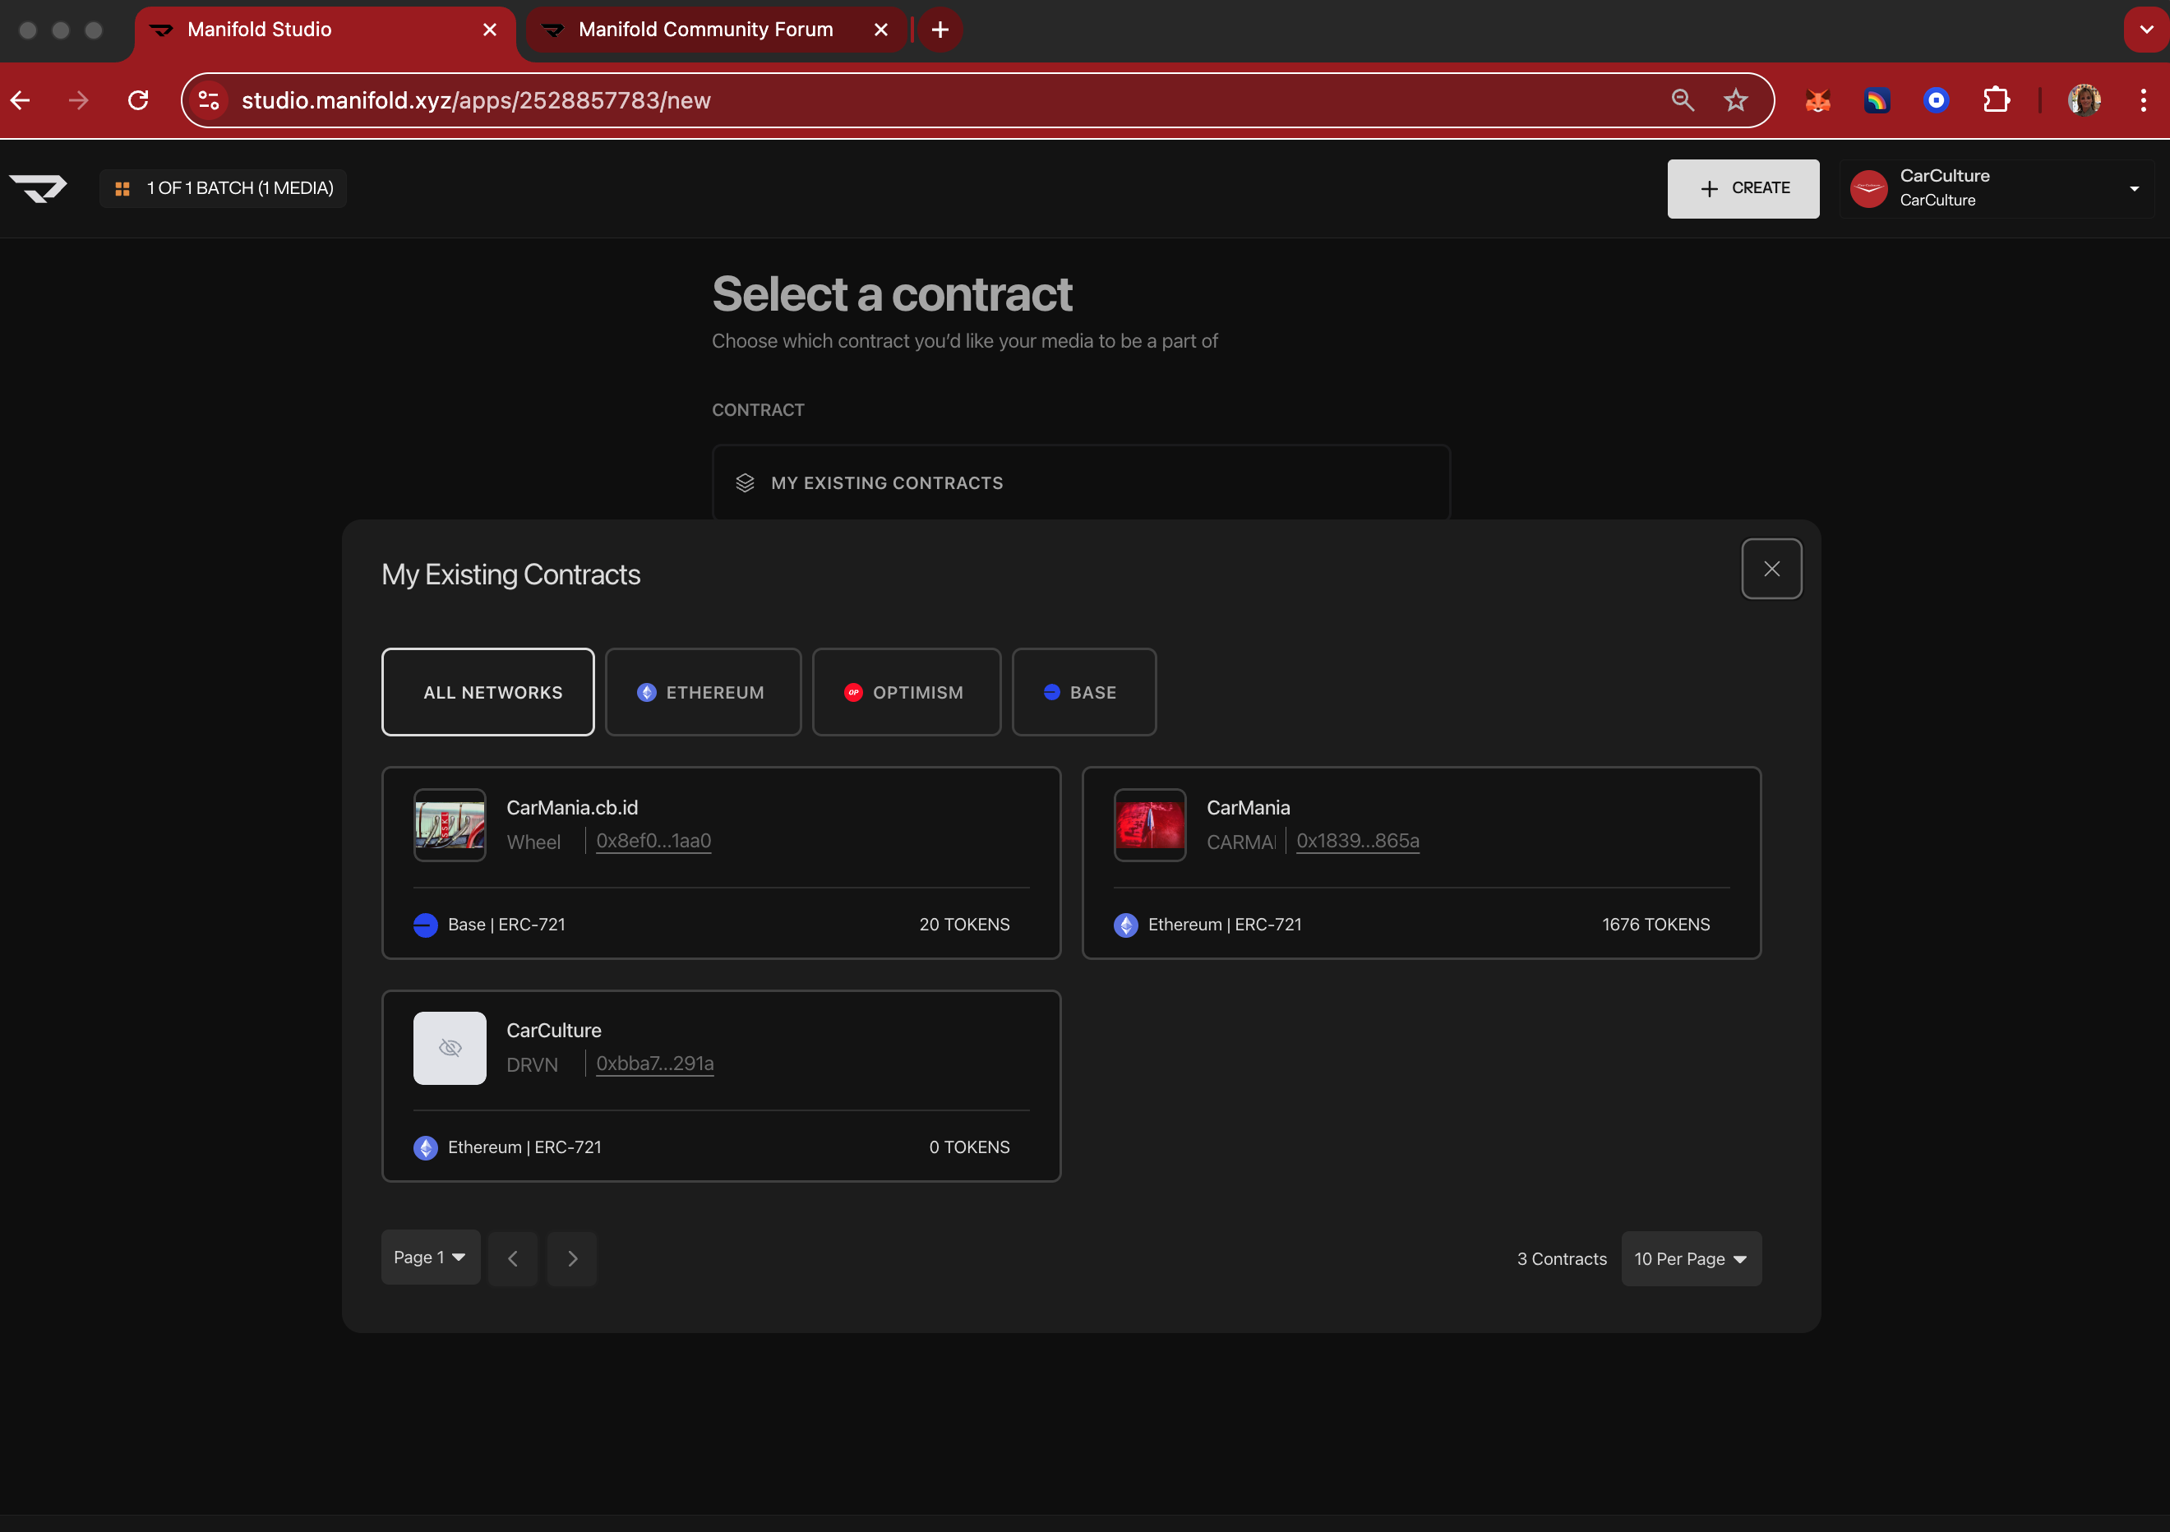Screen dimensions: 2170x1532
Task: Click the 20 TOKENS count
Action: pos(964,925)
